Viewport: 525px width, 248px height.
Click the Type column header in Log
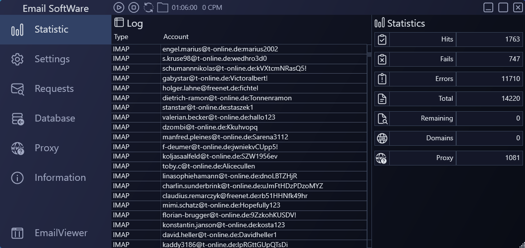[x=121, y=37]
